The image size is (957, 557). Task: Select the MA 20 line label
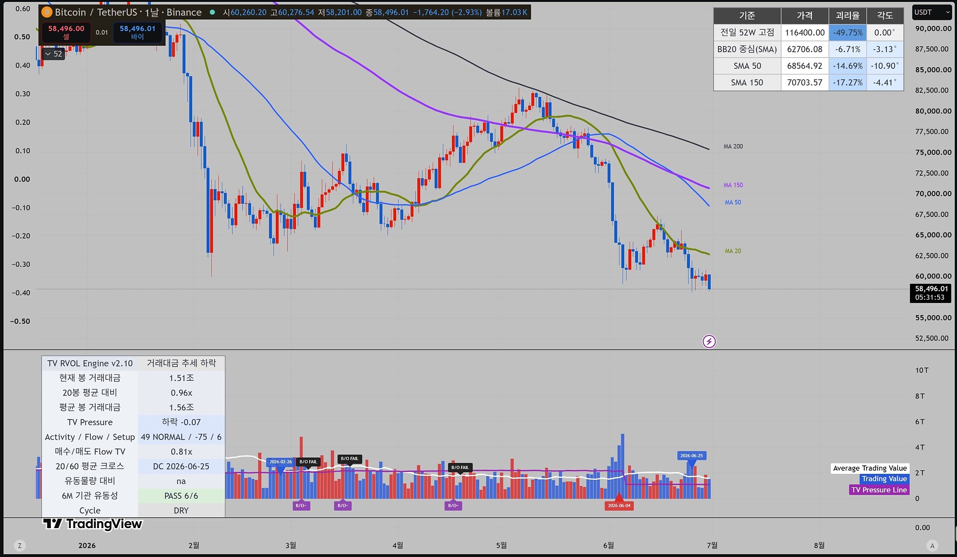[733, 251]
